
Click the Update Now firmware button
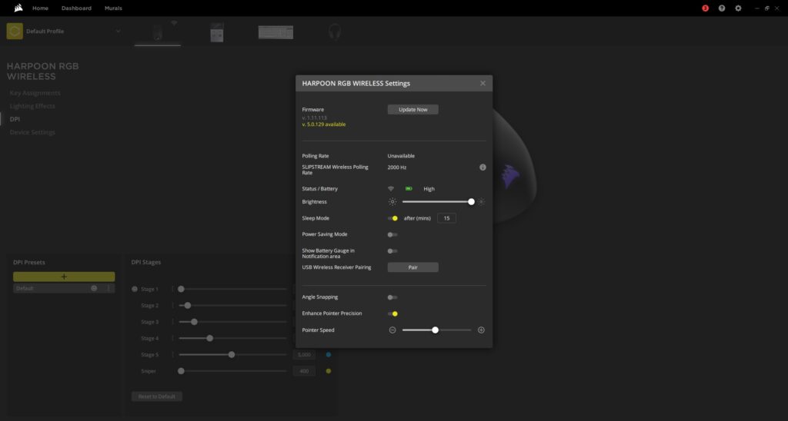[x=412, y=110]
